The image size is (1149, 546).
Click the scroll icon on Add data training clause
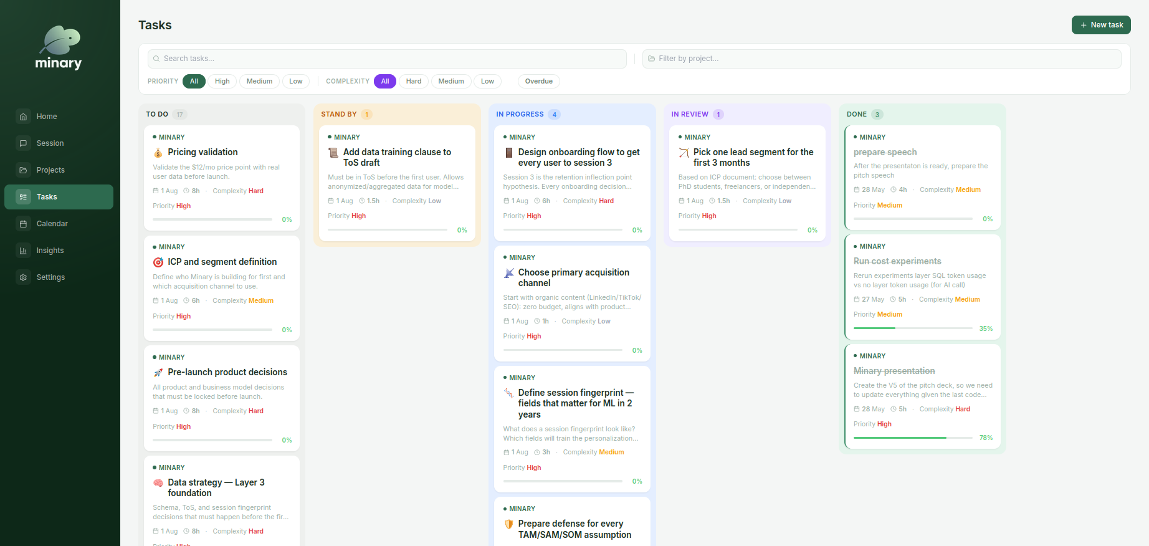333,153
